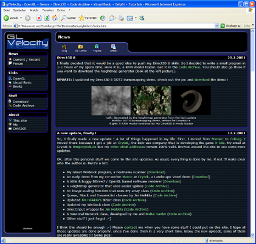Open the GL Links folder icon
This screenshot has width=256, height=244.
coord(81,48)
